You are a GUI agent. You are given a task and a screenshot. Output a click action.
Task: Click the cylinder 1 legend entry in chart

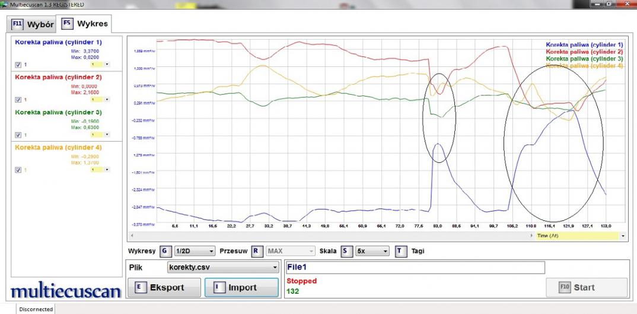584,44
